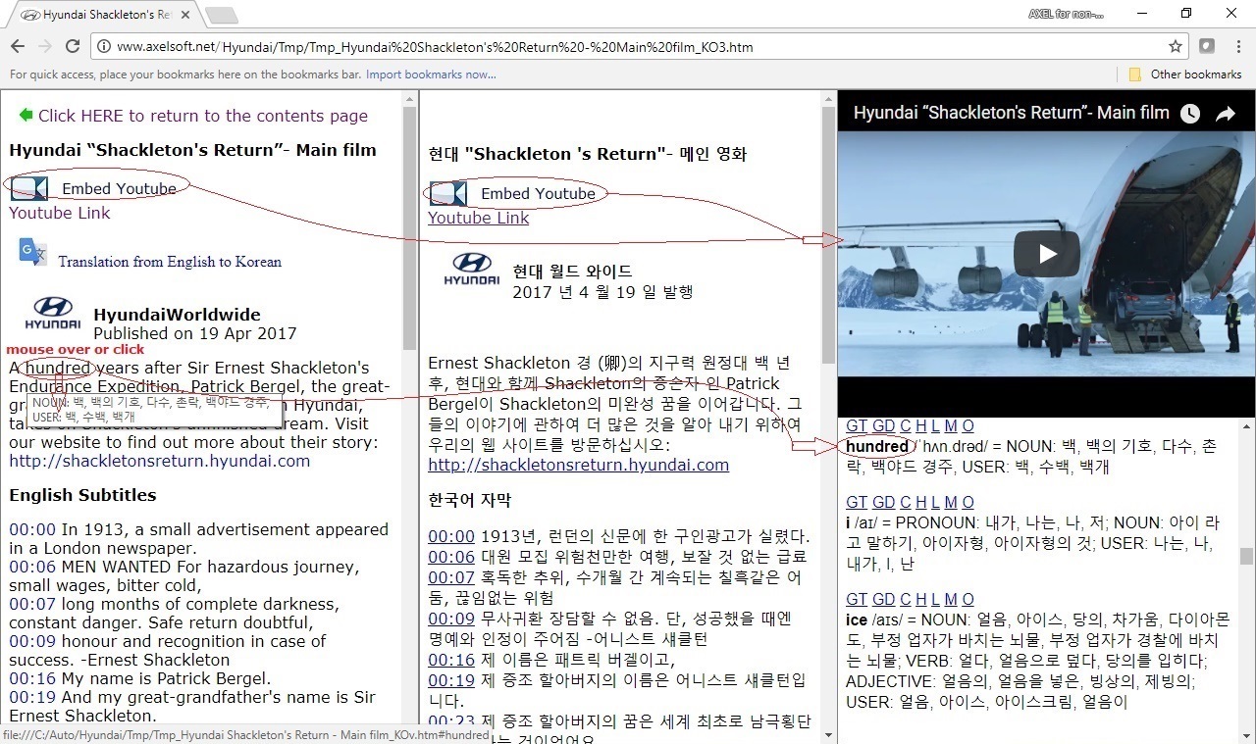Click Import bookmarks now link

click(x=431, y=74)
